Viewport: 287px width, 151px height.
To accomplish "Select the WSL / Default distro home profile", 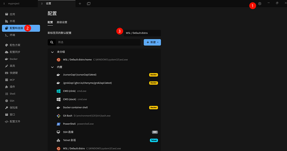I will pos(104,60).
